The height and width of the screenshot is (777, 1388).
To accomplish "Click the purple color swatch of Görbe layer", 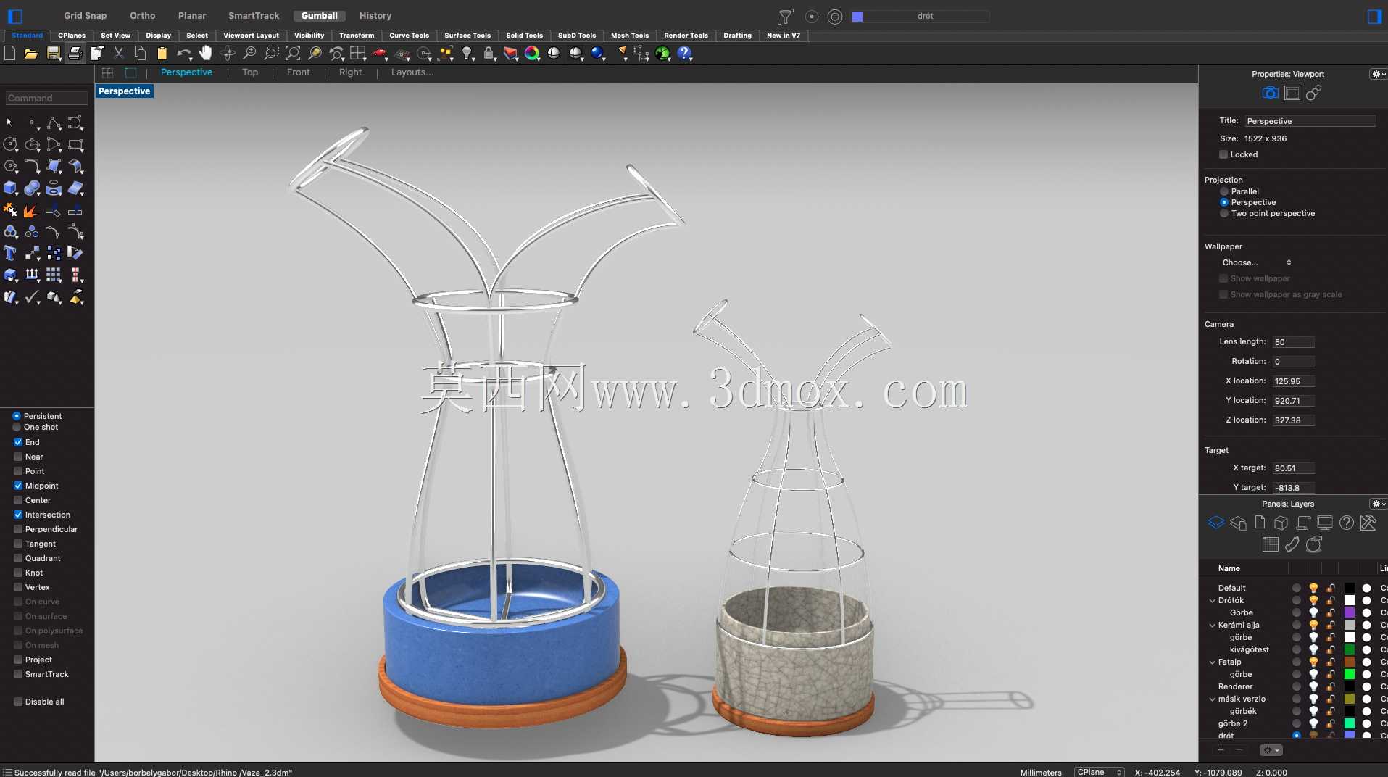I will point(1349,612).
